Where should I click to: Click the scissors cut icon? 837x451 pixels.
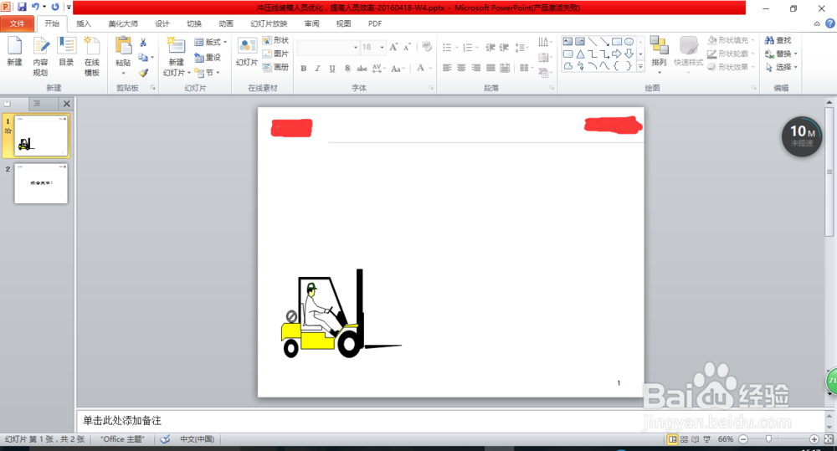pyautogui.click(x=143, y=43)
